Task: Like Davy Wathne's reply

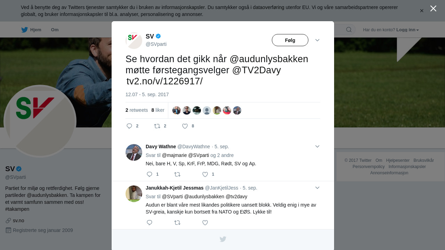Action: click(205, 174)
